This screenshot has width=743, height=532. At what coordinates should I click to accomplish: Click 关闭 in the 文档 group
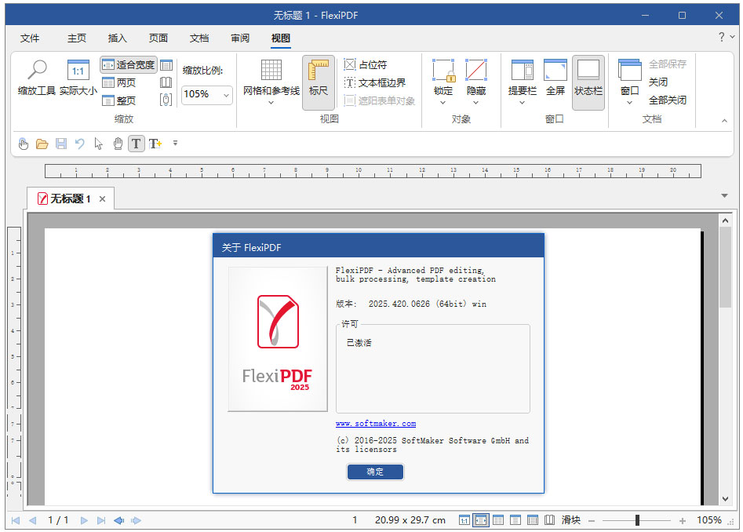click(658, 82)
